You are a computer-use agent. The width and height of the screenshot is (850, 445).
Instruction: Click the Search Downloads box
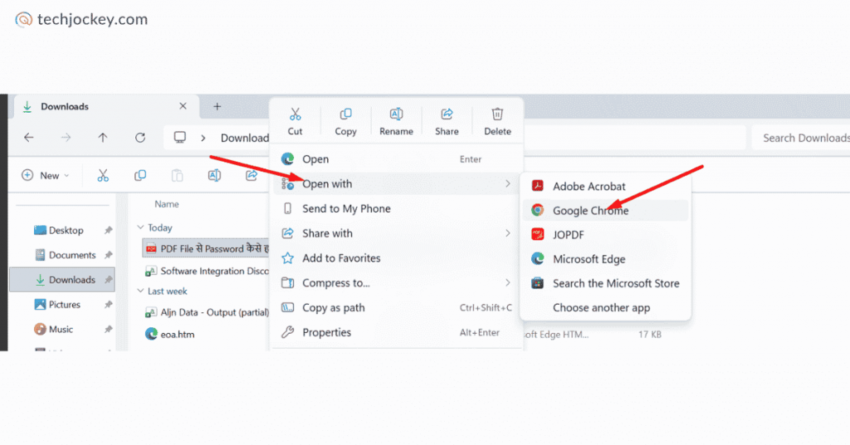tap(801, 138)
